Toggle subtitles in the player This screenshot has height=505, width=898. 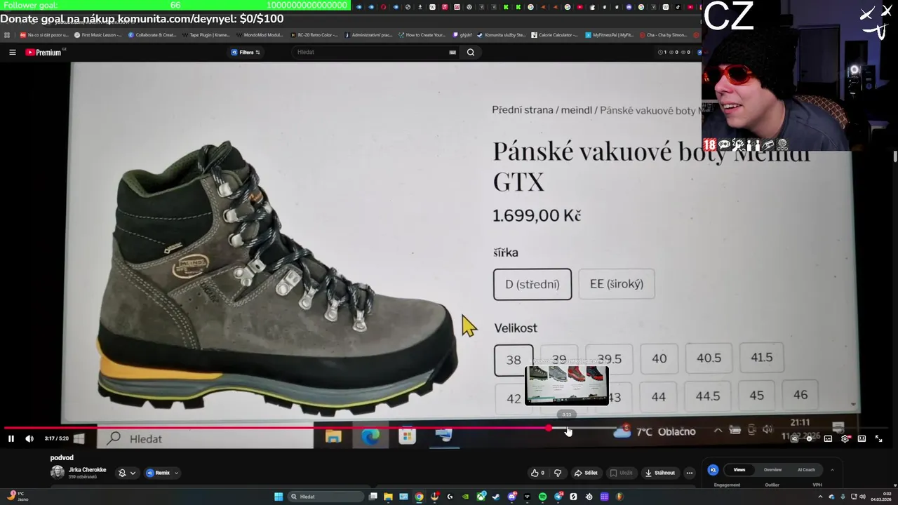[828, 438]
